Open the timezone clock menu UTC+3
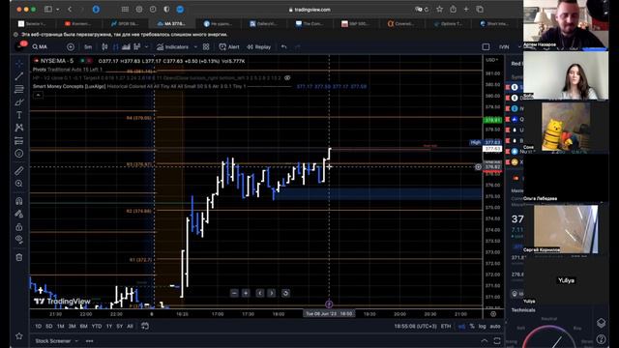This screenshot has height=348, width=619. pos(415,327)
